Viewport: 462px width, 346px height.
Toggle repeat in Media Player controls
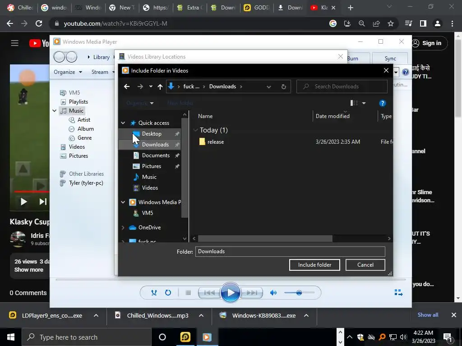click(x=168, y=293)
